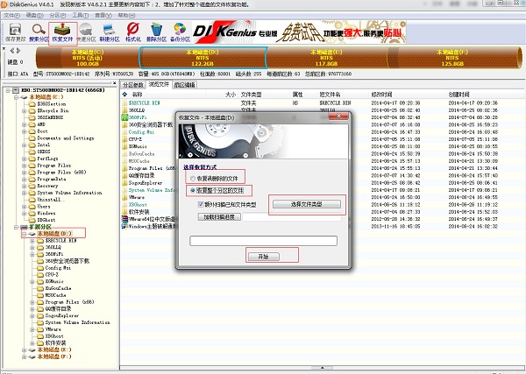Click the 保存更改 (Save Changes) toolbar icon

(x=13, y=33)
